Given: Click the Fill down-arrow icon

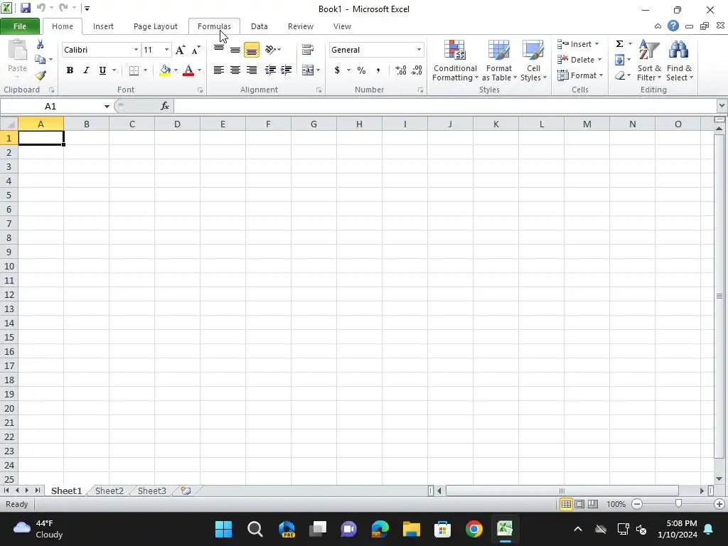Looking at the screenshot, I should pyautogui.click(x=619, y=60).
